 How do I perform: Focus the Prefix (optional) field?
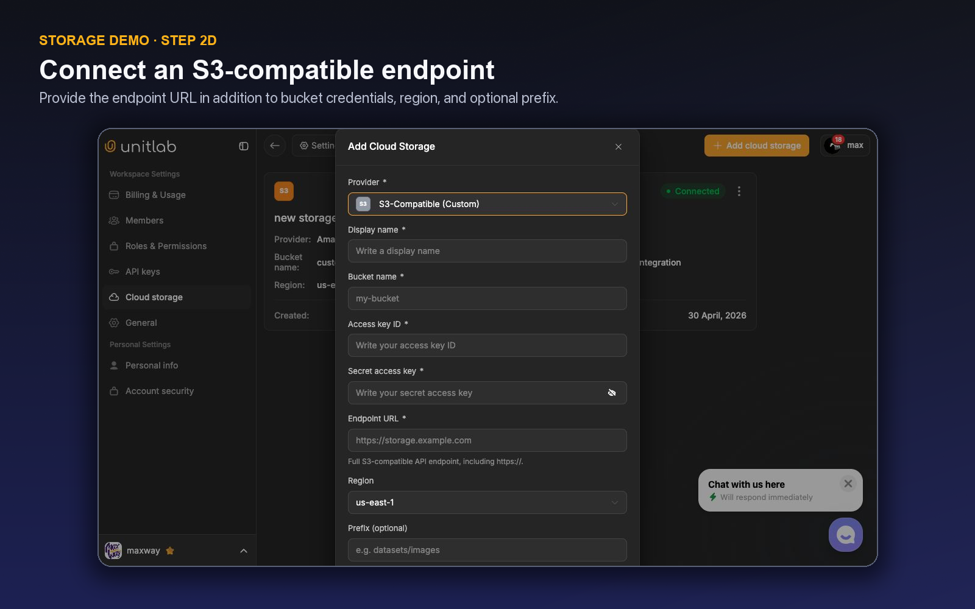coord(487,550)
